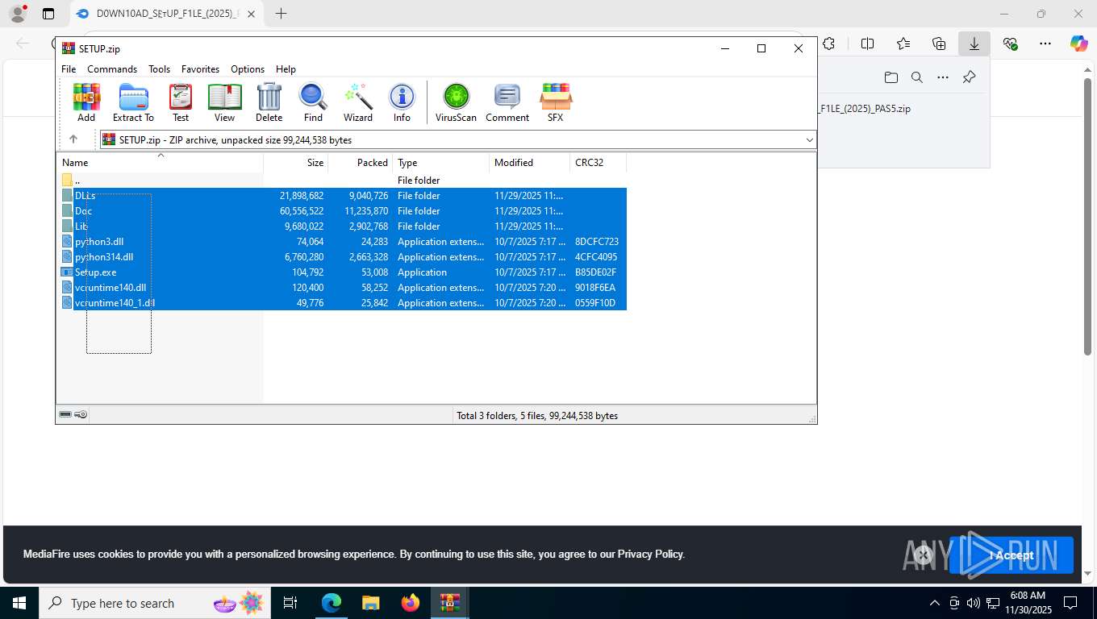This screenshot has height=619, width=1097.
Task: Select the Doc folder
Action: [341, 210]
